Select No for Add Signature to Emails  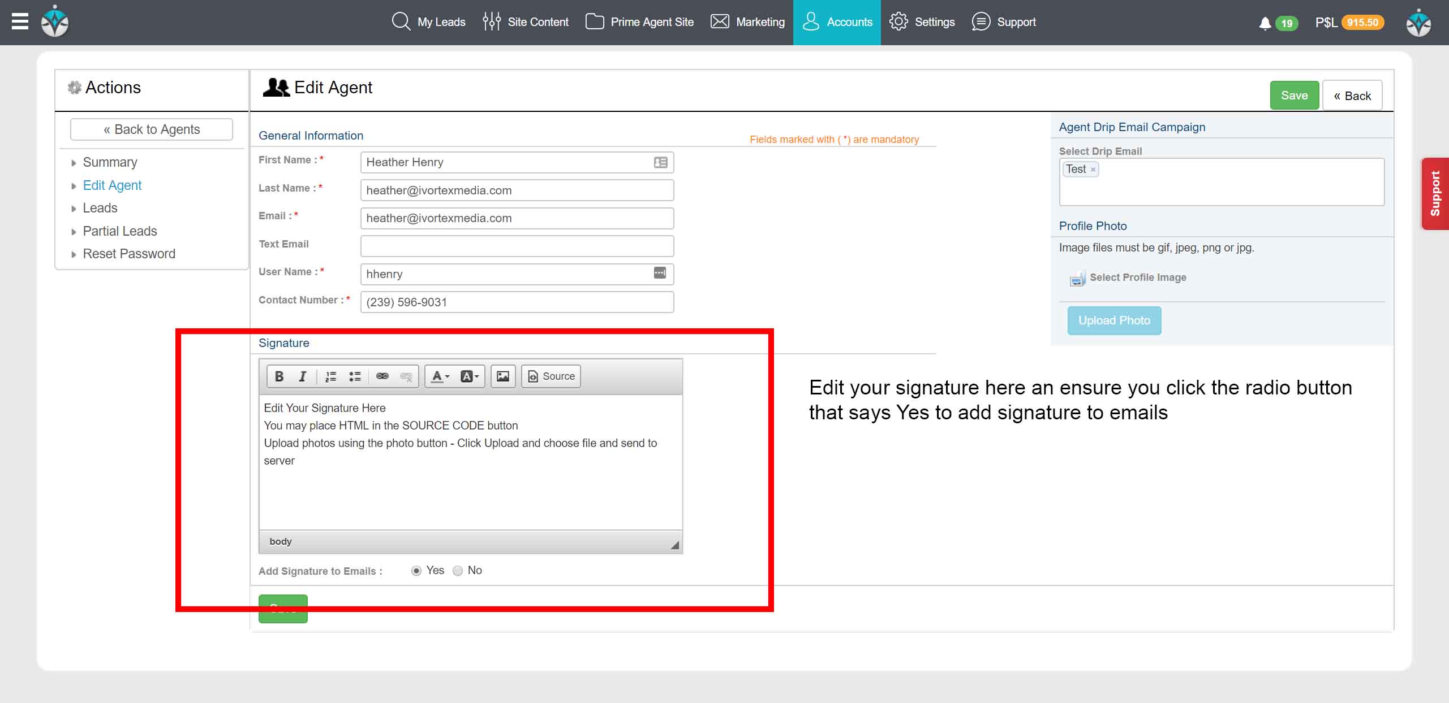458,571
